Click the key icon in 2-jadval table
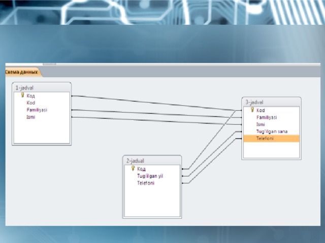Viewport: 325px width, 243px height. point(133,169)
